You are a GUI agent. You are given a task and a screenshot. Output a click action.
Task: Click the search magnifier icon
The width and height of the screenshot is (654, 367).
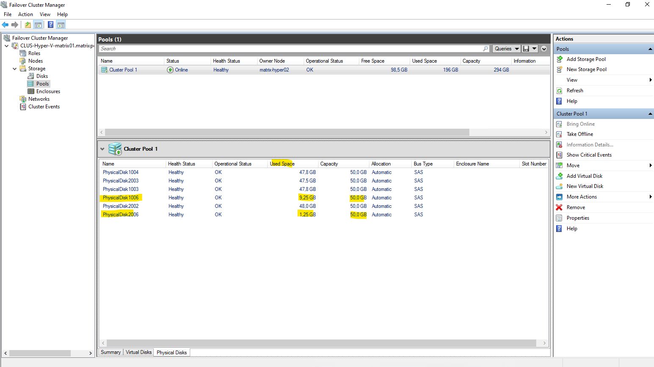tap(485, 49)
